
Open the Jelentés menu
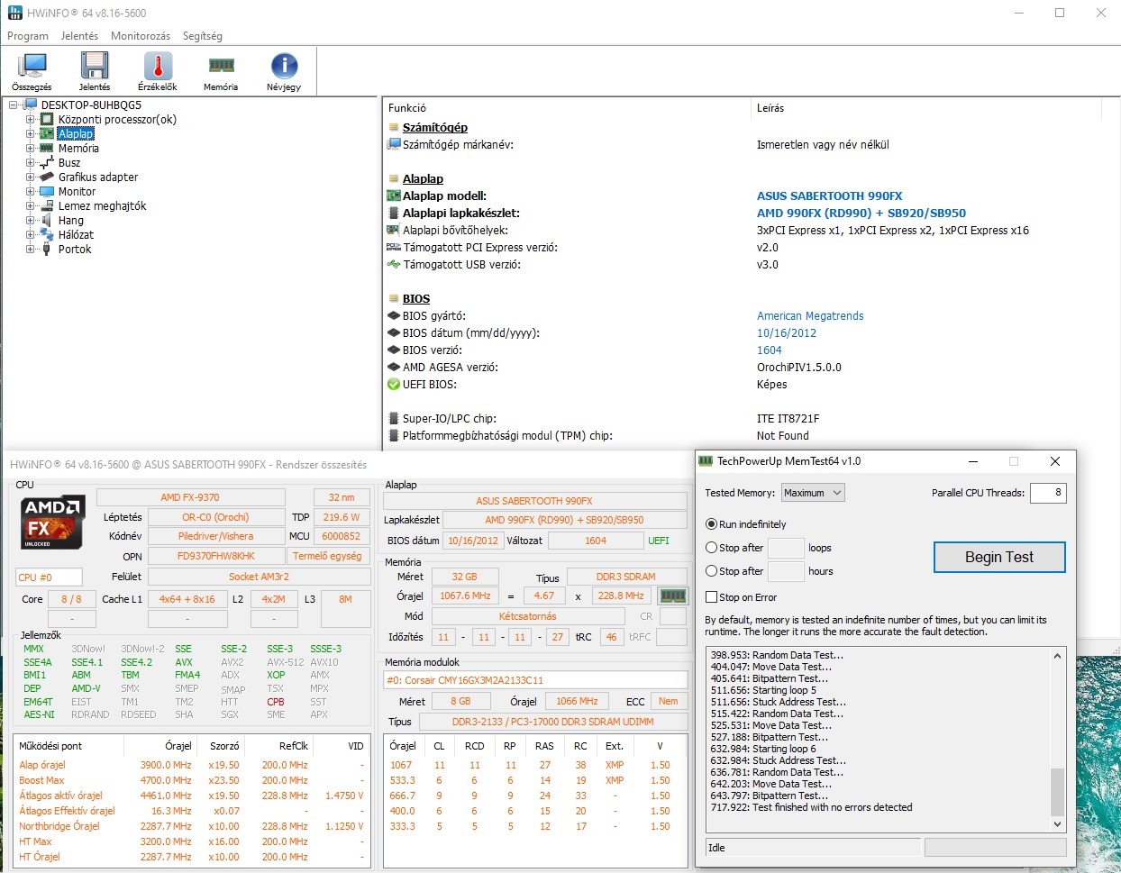pyautogui.click(x=79, y=36)
